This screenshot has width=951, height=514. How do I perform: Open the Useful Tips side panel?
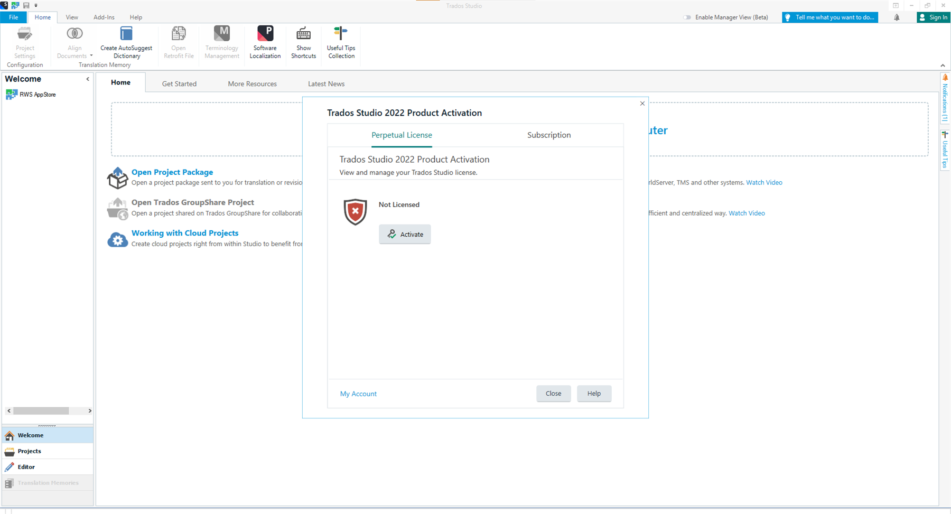[x=945, y=150]
